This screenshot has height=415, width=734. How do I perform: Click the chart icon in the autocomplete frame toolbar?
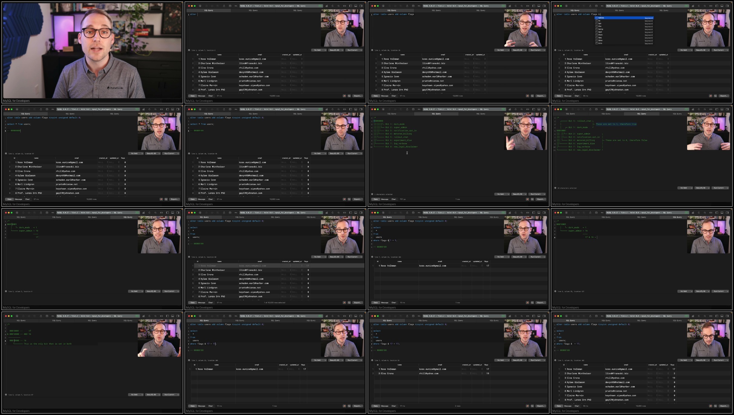tap(693, 6)
